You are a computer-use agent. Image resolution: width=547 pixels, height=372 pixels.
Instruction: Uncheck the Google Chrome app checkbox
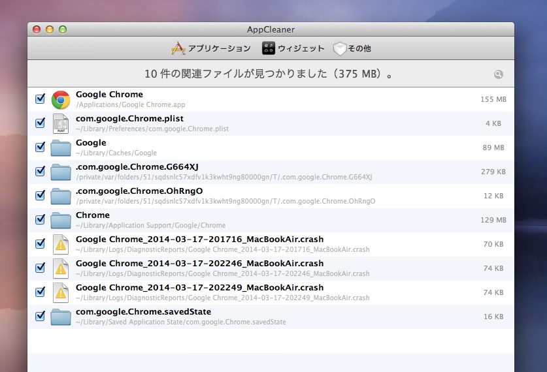click(x=40, y=99)
